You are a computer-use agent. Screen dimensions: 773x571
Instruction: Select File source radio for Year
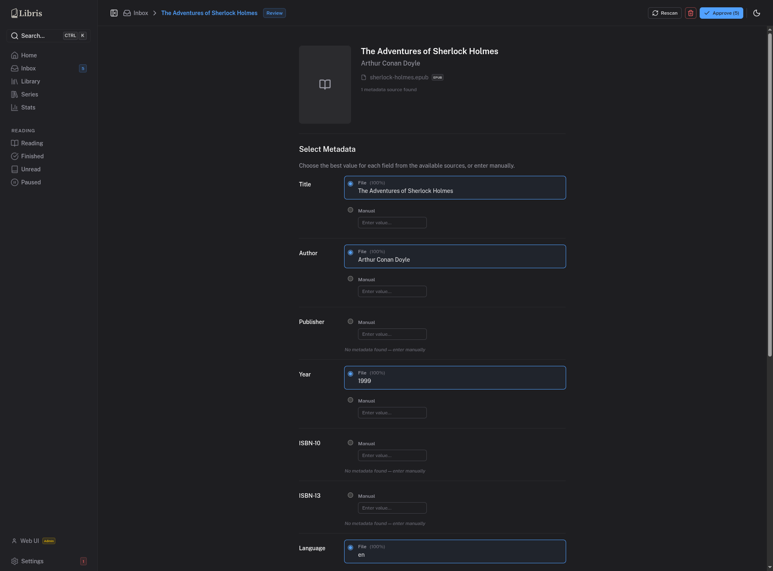point(350,374)
